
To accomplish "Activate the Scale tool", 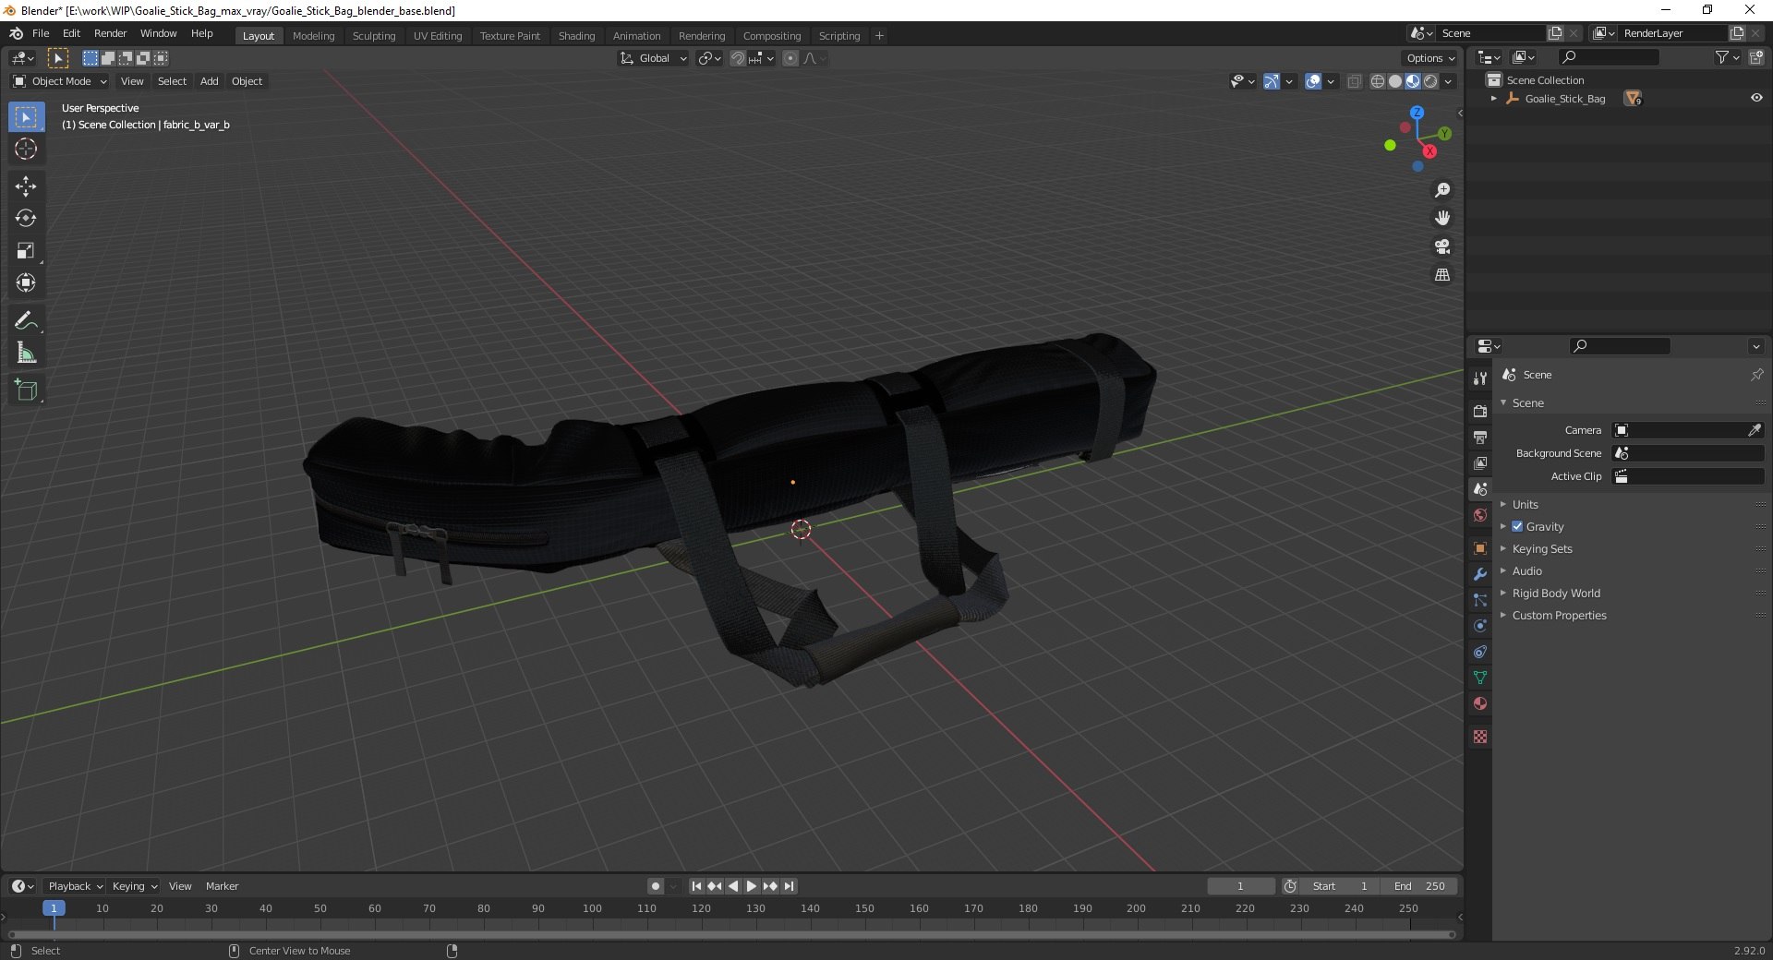I will coord(26,251).
